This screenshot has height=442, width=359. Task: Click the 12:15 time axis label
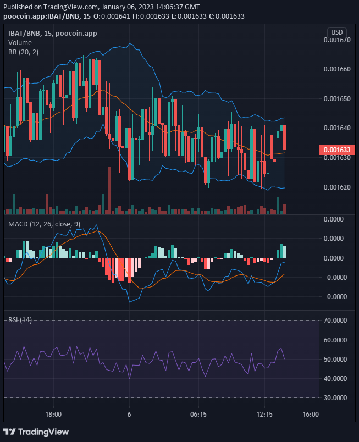click(x=264, y=415)
